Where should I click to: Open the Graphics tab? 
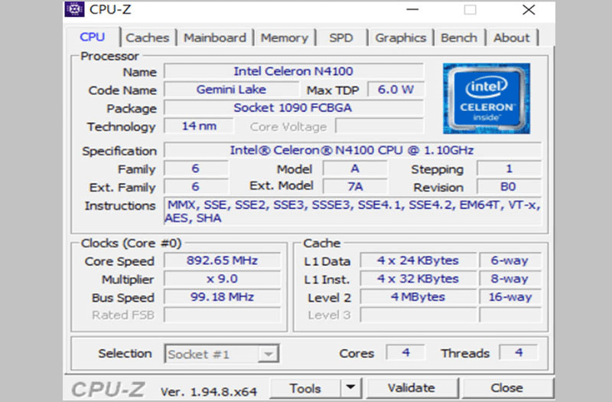400,38
